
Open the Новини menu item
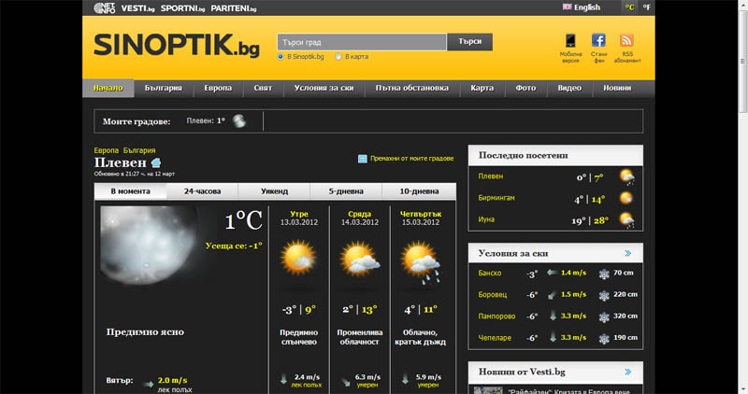coord(617,88)
